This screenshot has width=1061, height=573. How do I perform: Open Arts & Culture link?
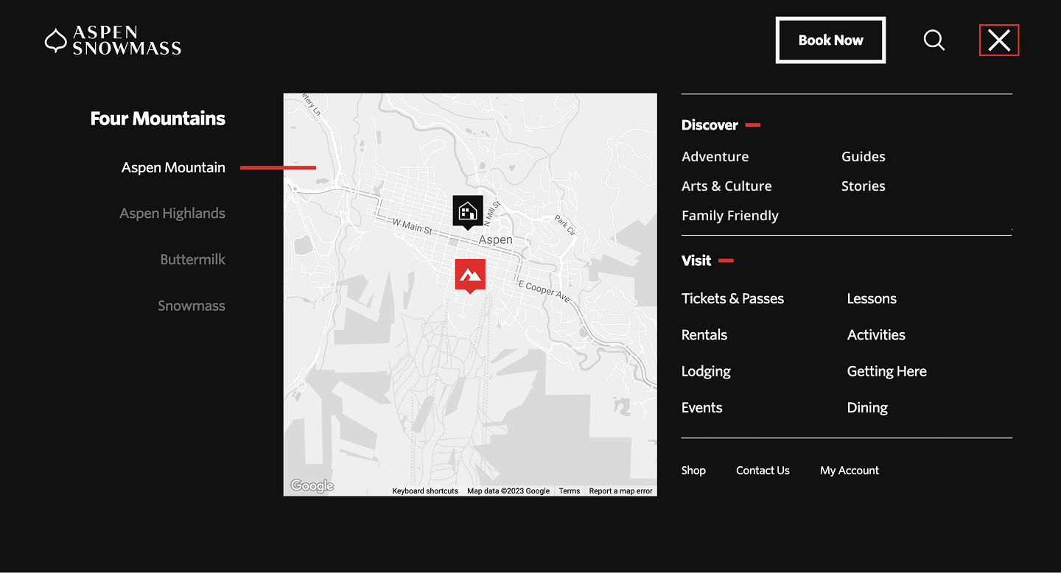click(726, 186)
